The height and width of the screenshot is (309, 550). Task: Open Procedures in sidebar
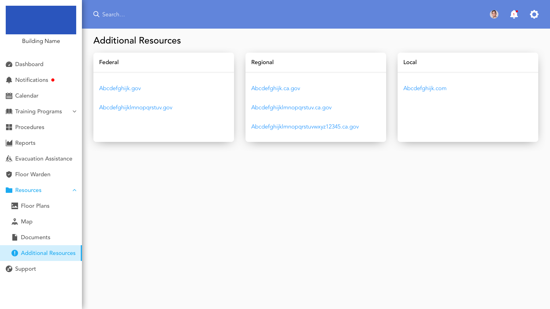point(30,127)
